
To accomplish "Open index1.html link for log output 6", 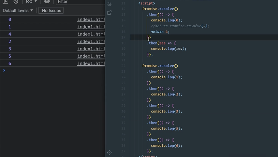I will 91,63.
